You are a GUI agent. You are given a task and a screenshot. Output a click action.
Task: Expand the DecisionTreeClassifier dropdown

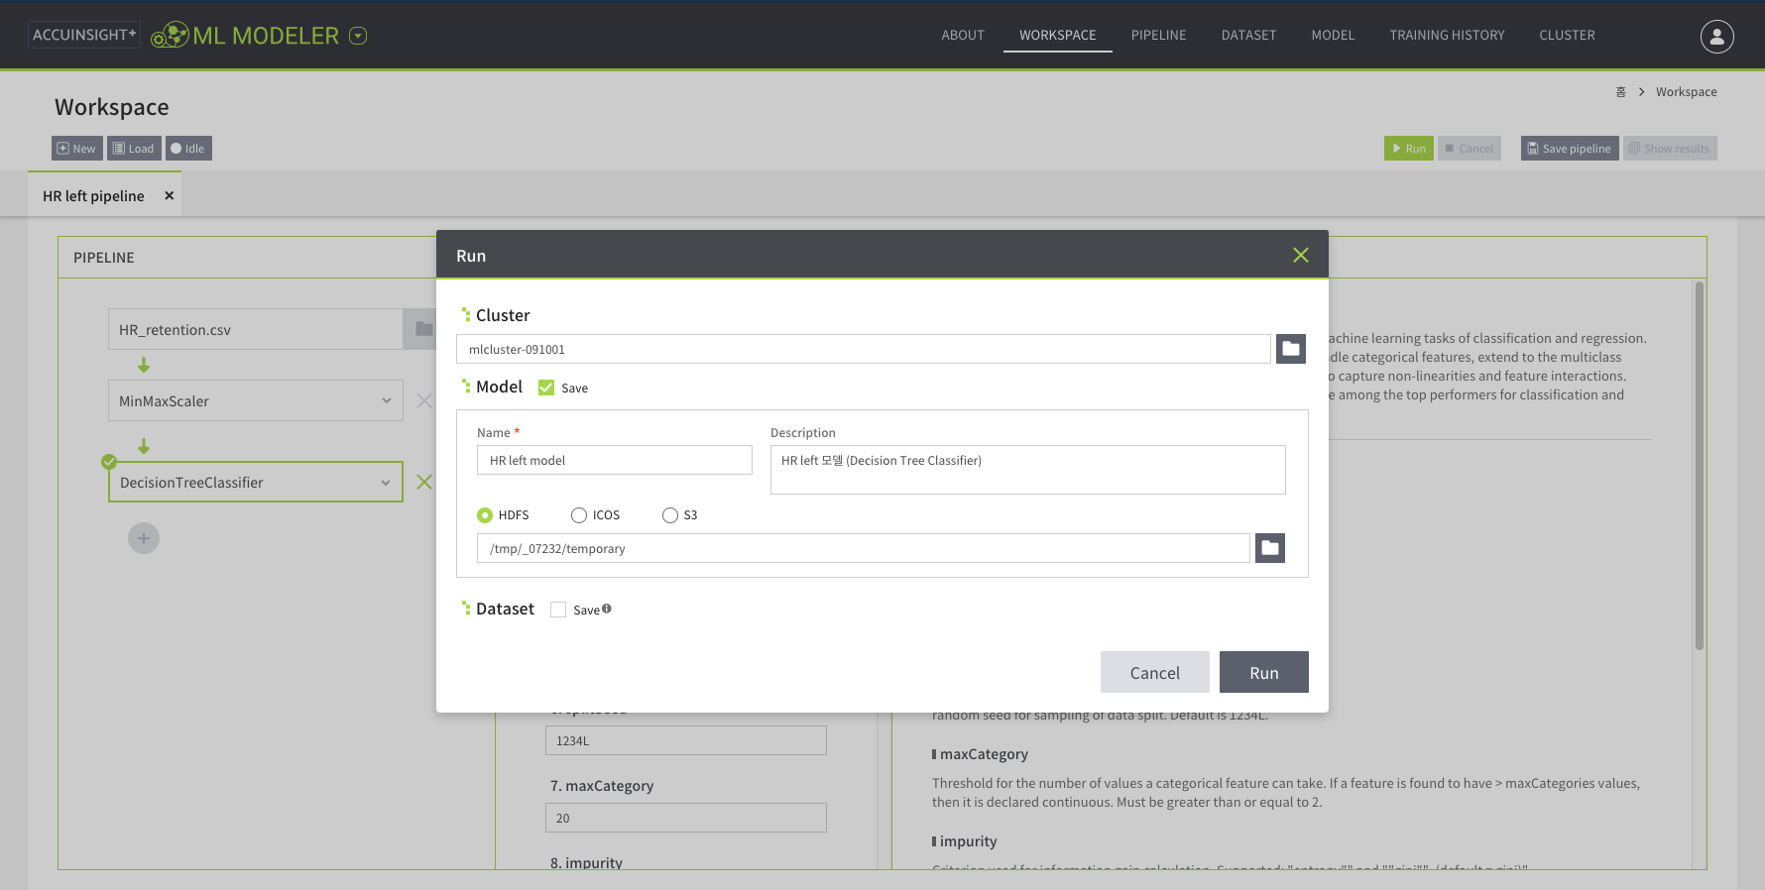click(x=386, y=483)
